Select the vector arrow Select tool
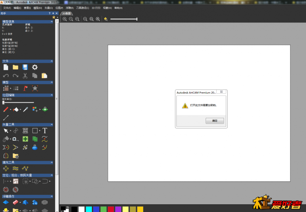Image resolution: width=306 pixels, height=212 pixels. coord(6,131)
